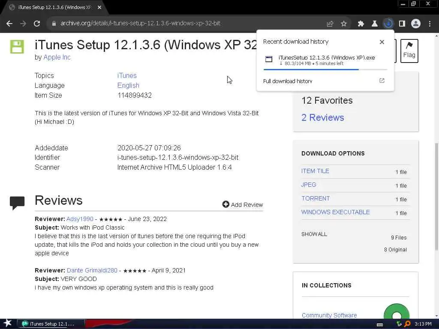Open the ITEM TILE download option
Viewport: 439px width, 329px height.
(315, 171)
